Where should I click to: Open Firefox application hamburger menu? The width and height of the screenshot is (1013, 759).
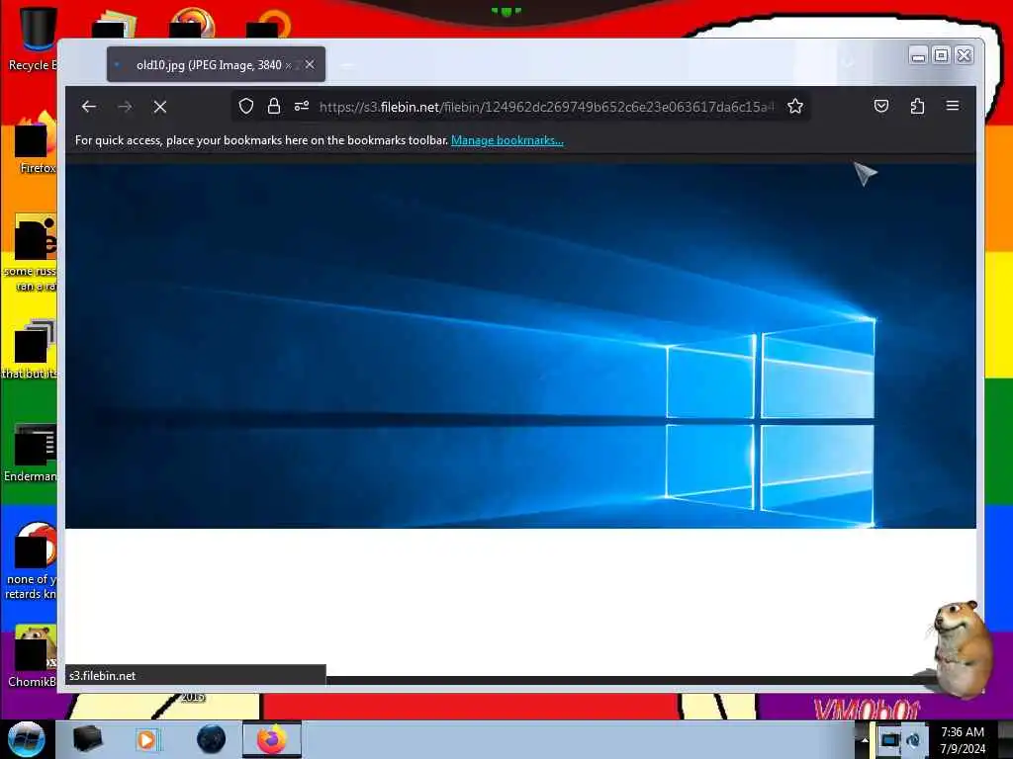[953, 106]
